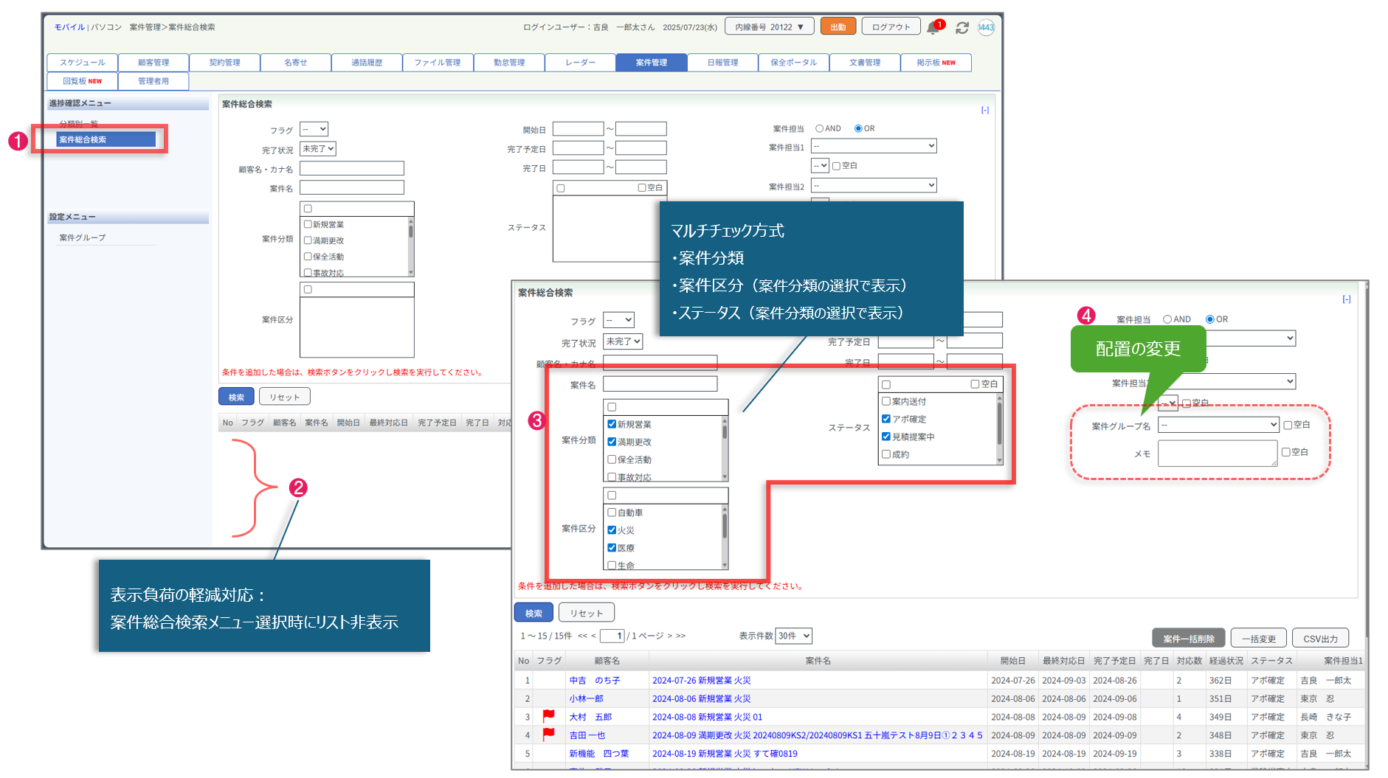Check 空白 next to メモ field
This screenshot has height=778, width=1388.
click(x=1285, y=452)
